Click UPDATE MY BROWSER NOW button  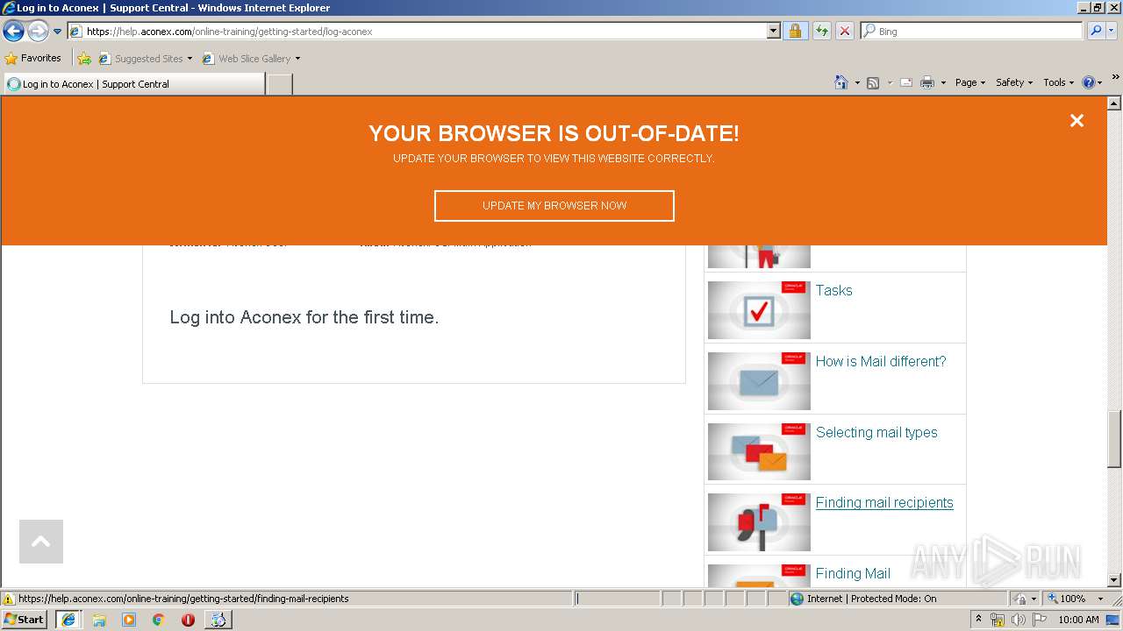click(x=554, y=206)
